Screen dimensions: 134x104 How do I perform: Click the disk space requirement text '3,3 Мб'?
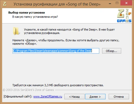click(x=49, y=85)
